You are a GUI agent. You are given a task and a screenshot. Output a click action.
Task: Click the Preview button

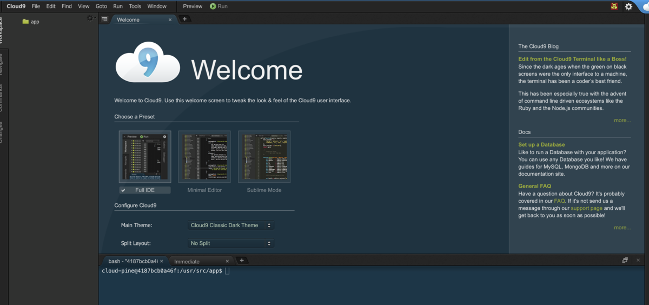pyautogui.click(x=193, y=6)
